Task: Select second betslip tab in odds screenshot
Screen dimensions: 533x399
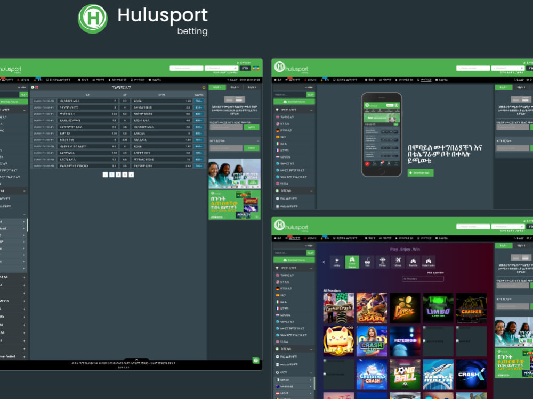Action: 235,88
